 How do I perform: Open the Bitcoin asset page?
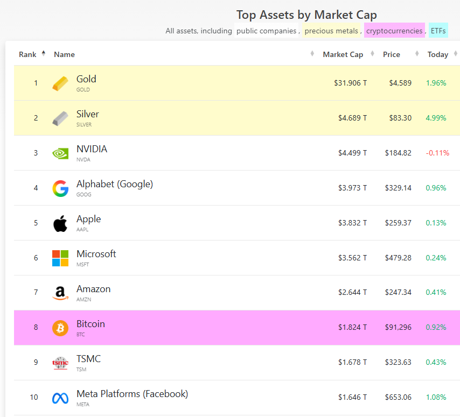pos(90,324)
